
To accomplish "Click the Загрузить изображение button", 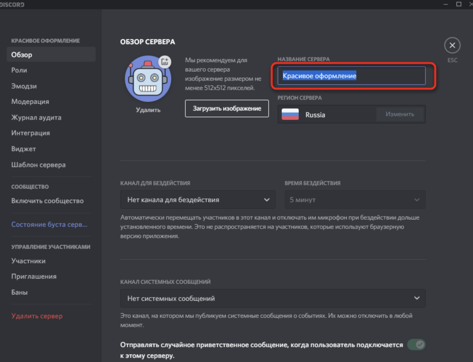I will [x=227, y=108].
